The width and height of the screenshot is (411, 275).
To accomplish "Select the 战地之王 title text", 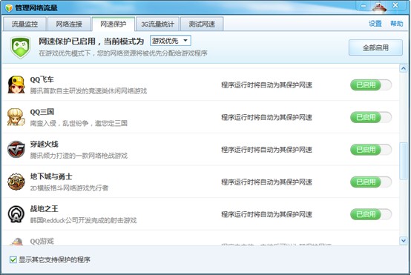I will [x=44, y=209].
